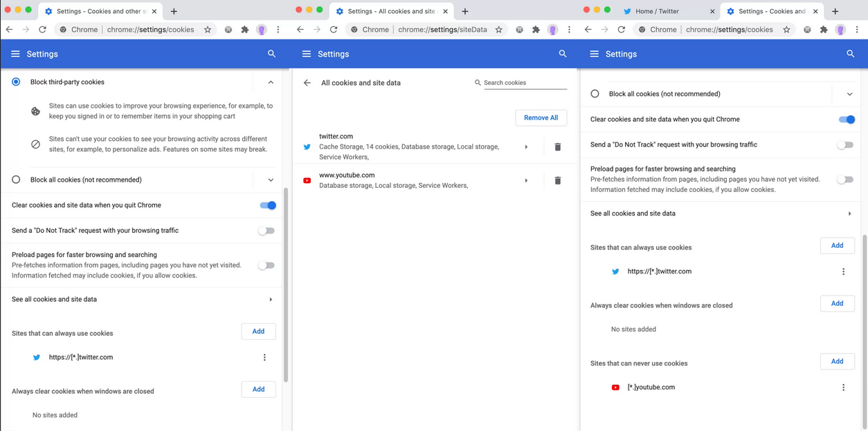Open search in the middle Settings window

(561, 53)
